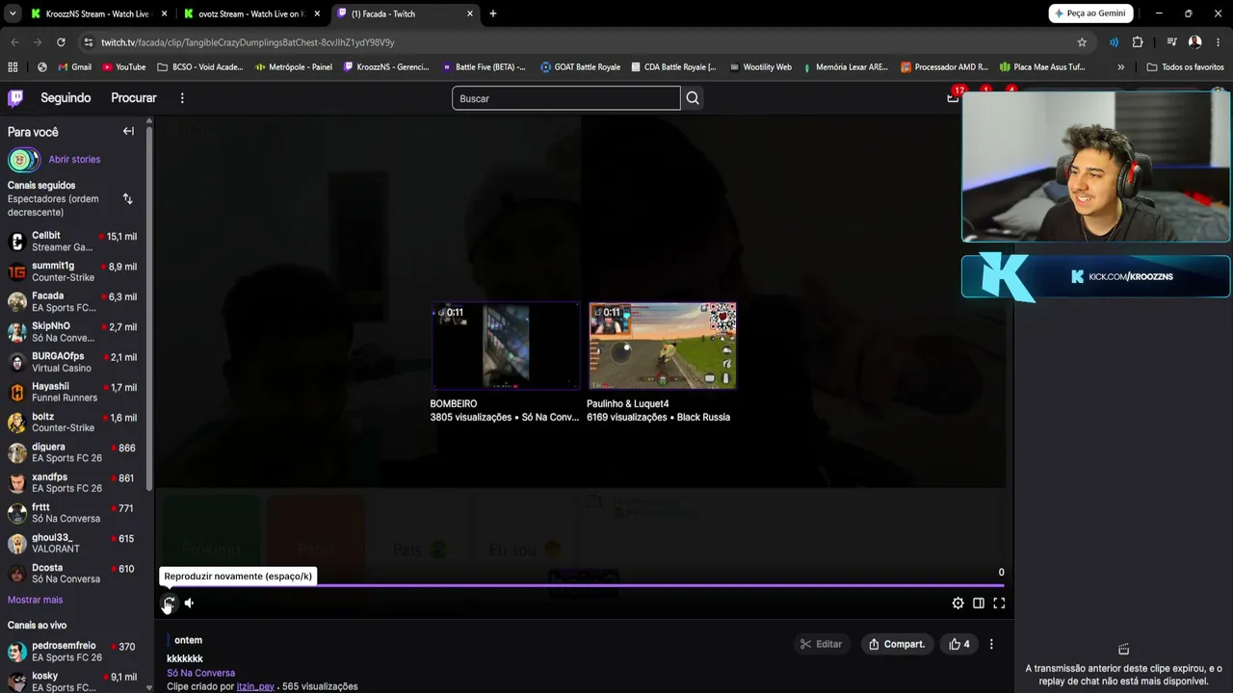
Task: Open Twitch notifications inbox with badge 17
Action: coord(954,95)
